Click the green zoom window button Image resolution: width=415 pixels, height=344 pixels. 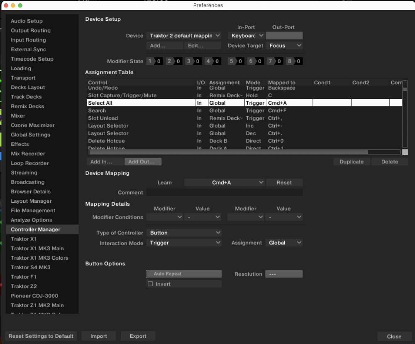20,5
